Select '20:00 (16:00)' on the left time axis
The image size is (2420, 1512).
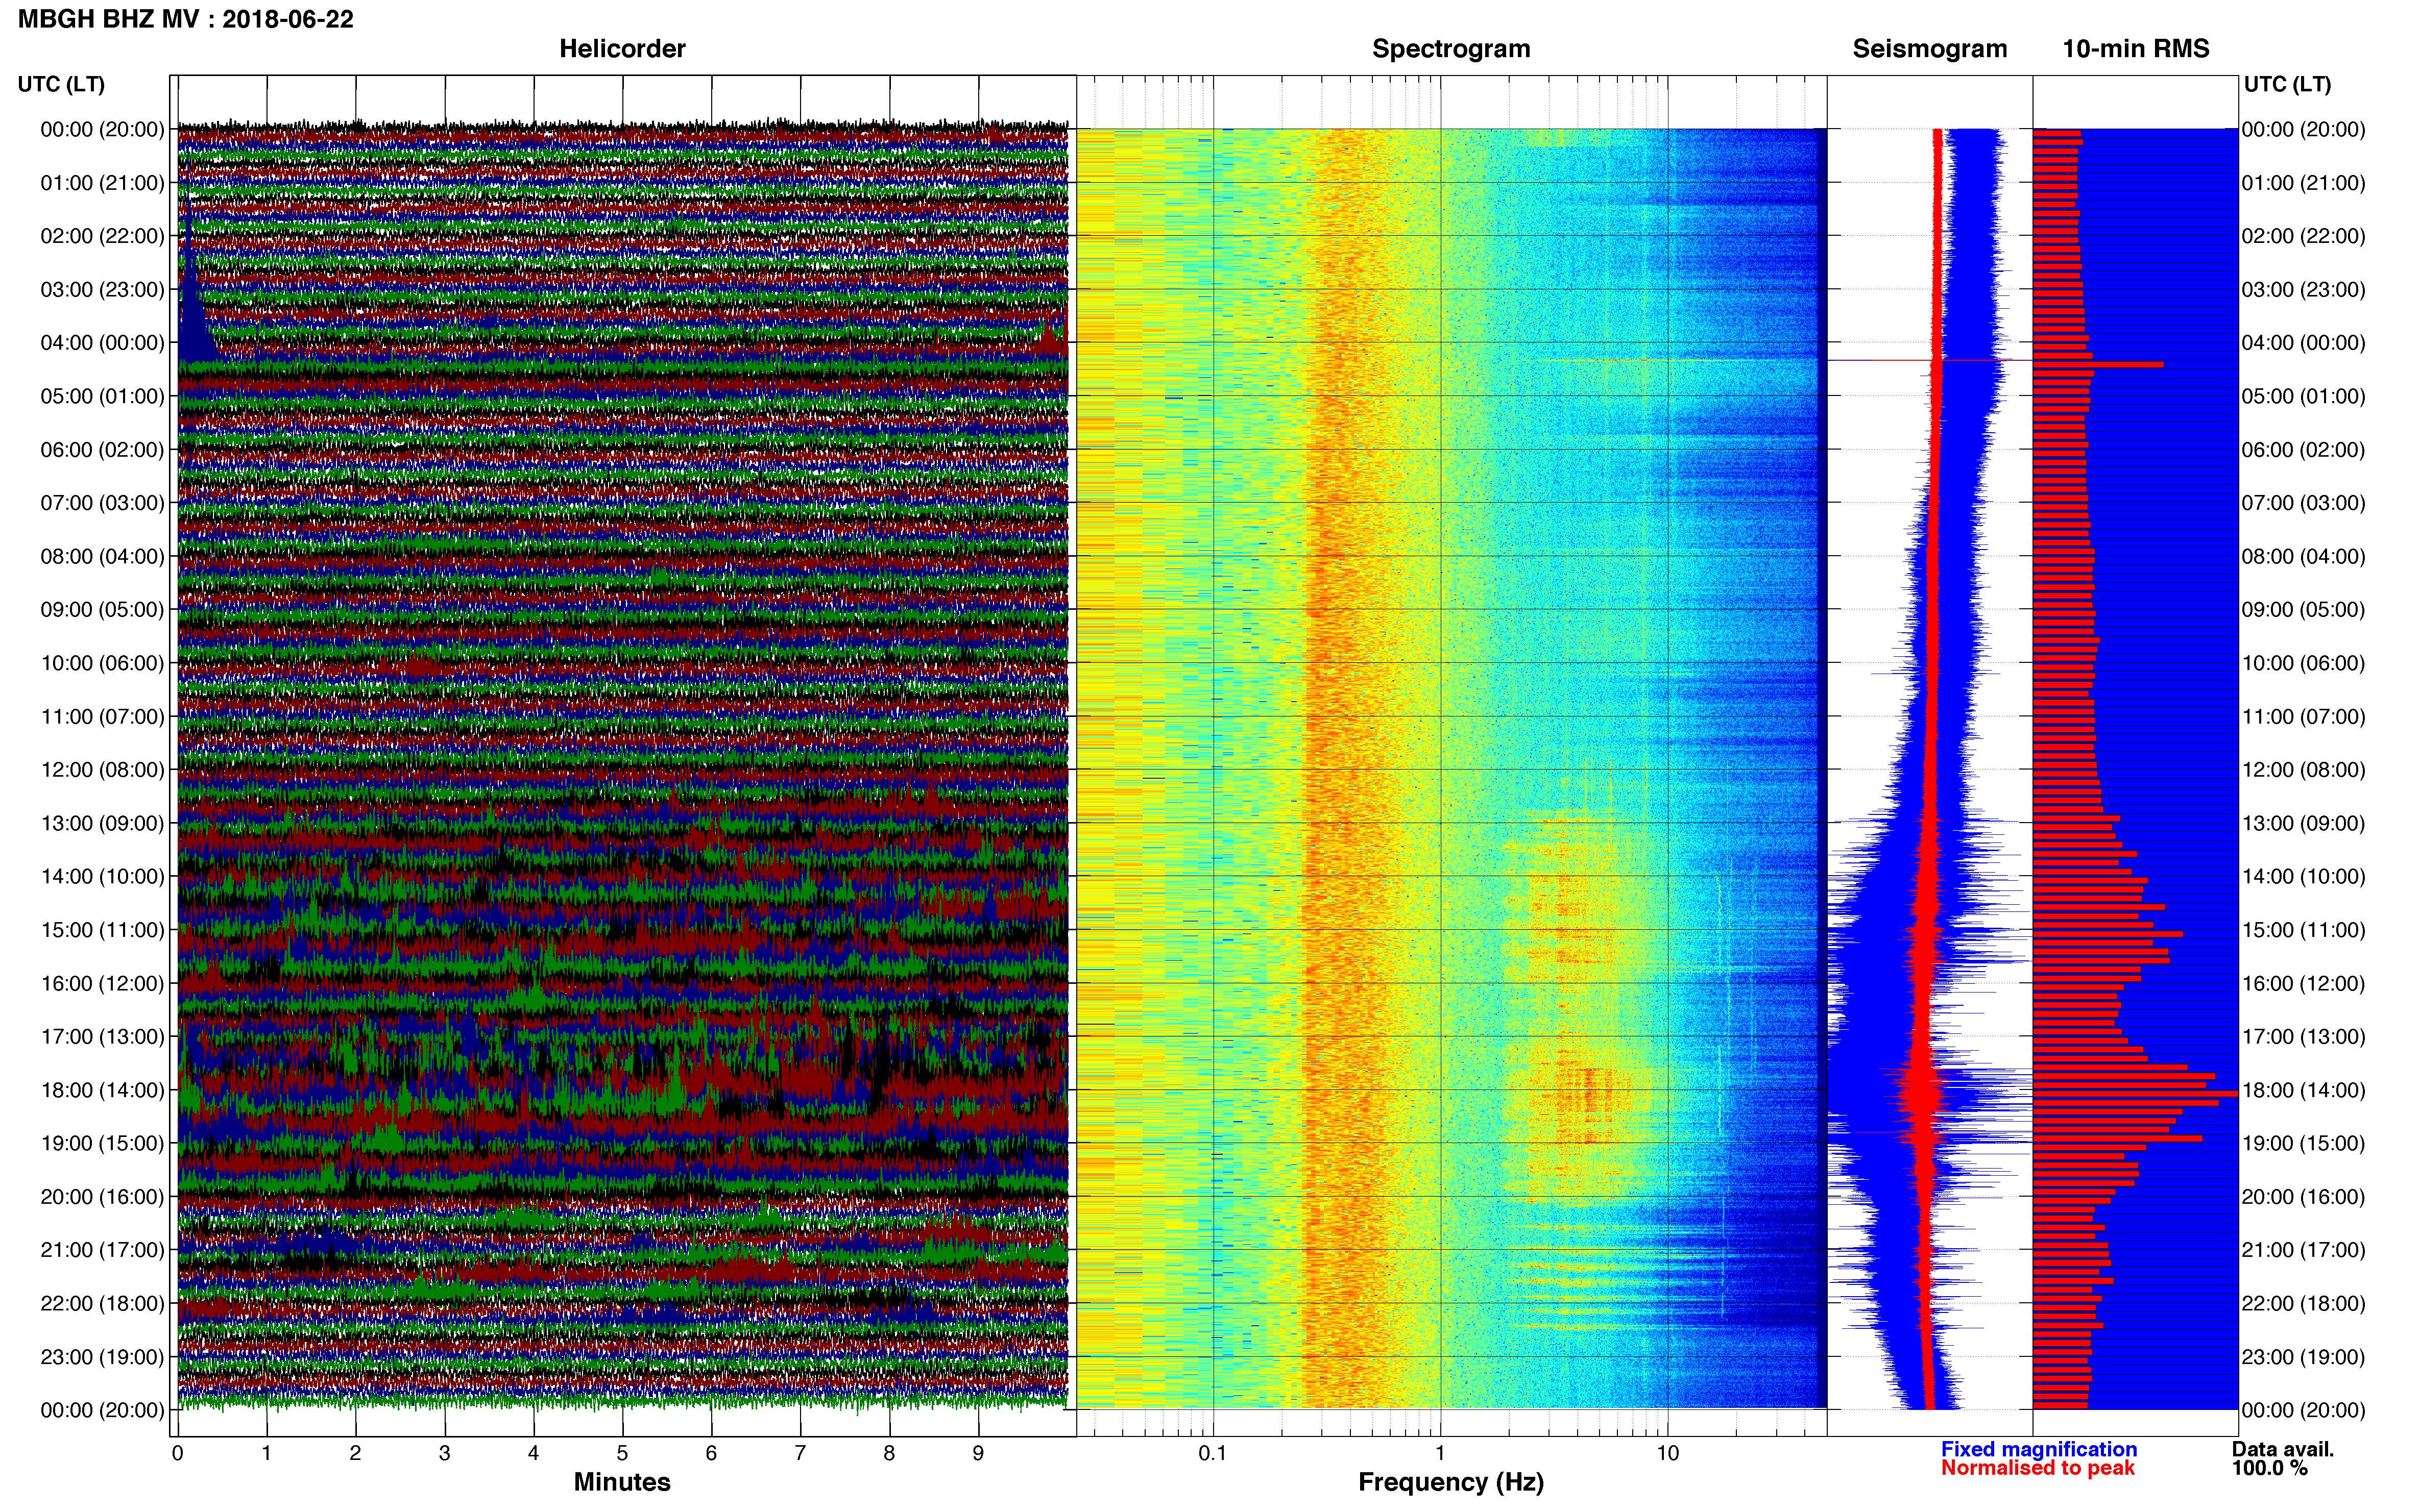click(x=102, y=1197)
